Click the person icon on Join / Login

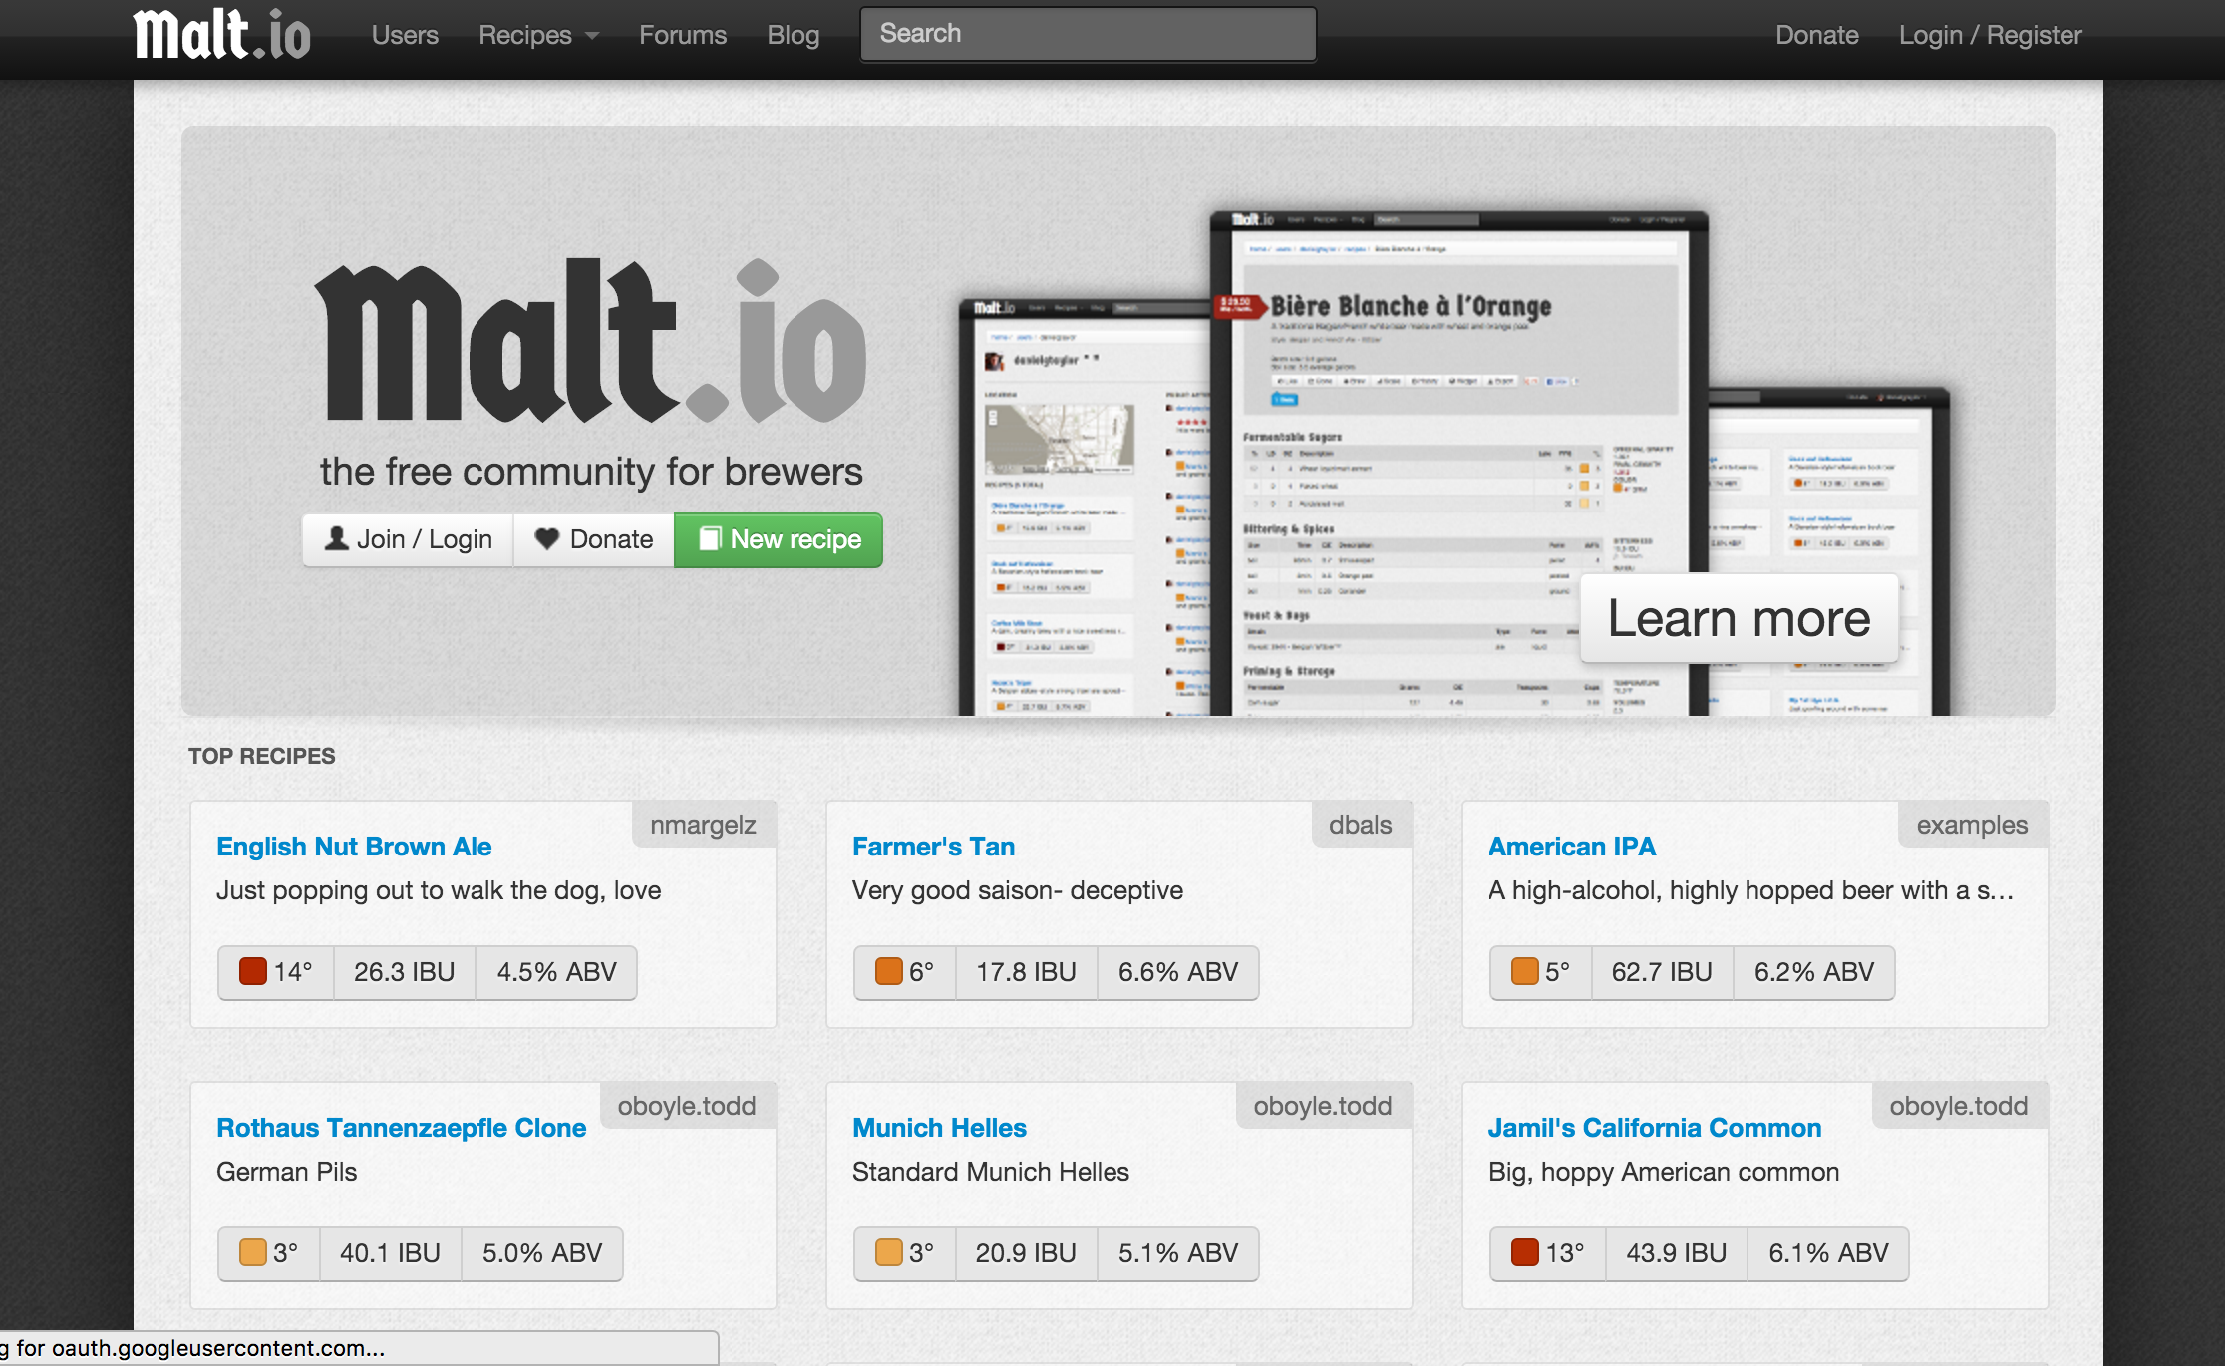pyautogui.click(x=338, y=538)
